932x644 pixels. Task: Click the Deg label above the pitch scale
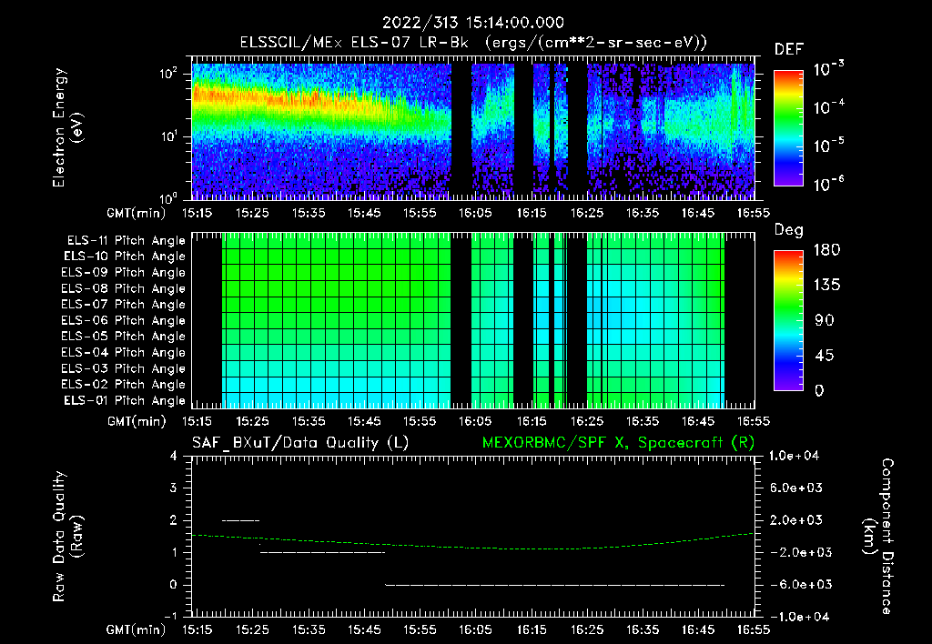[x=789, y=230]
